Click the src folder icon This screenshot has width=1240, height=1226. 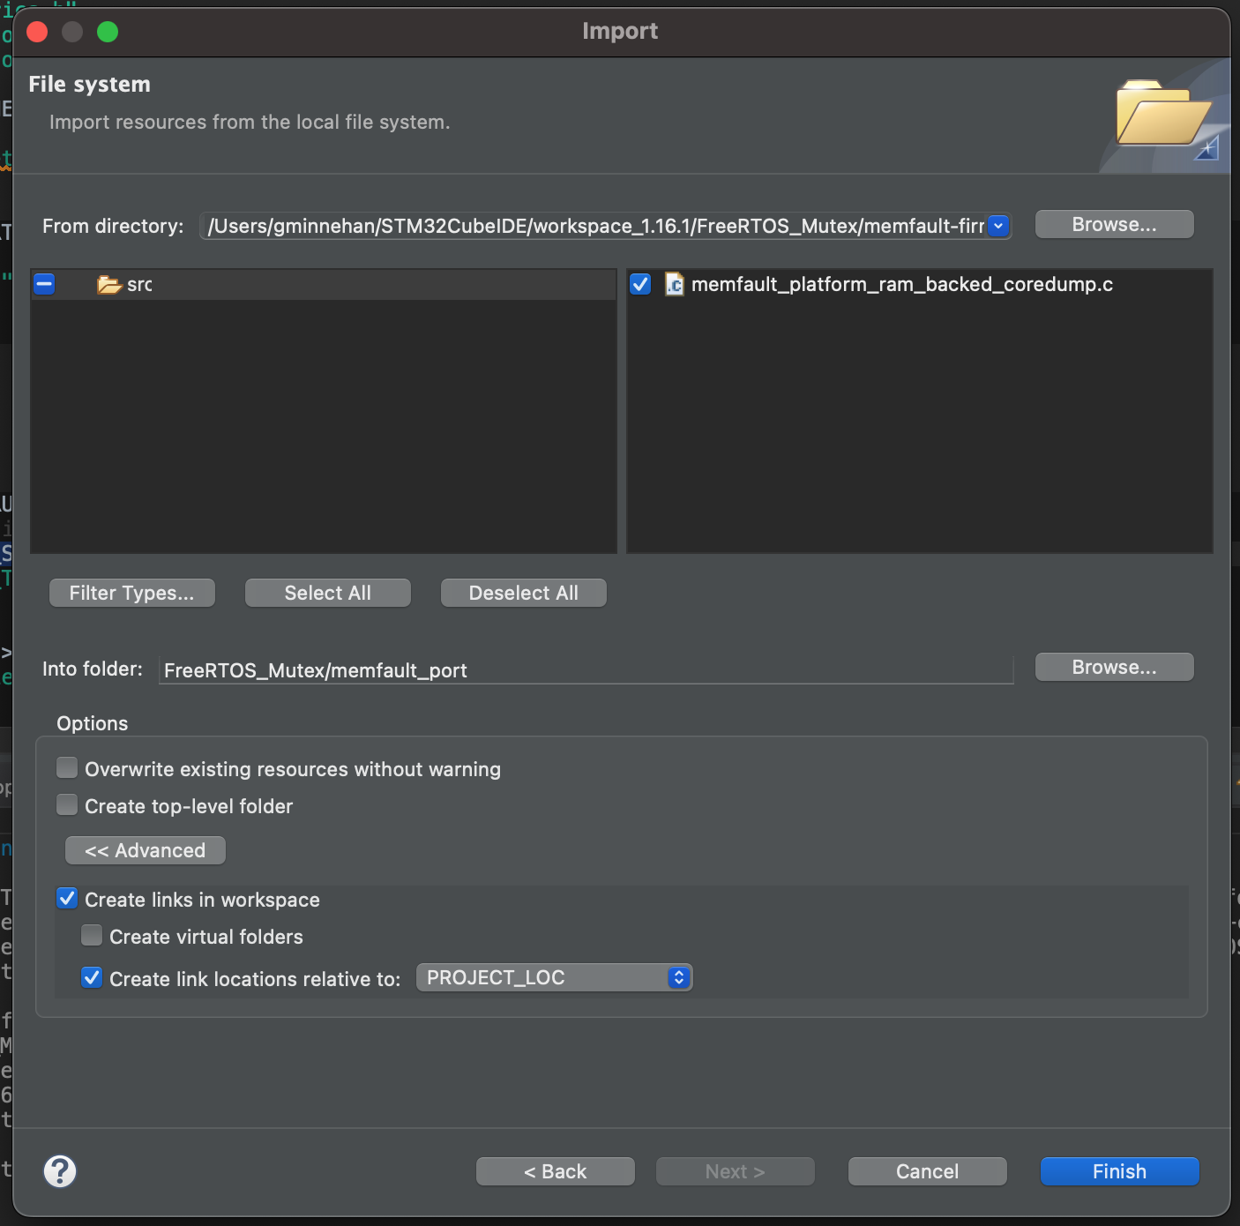[x=109, y=285]
